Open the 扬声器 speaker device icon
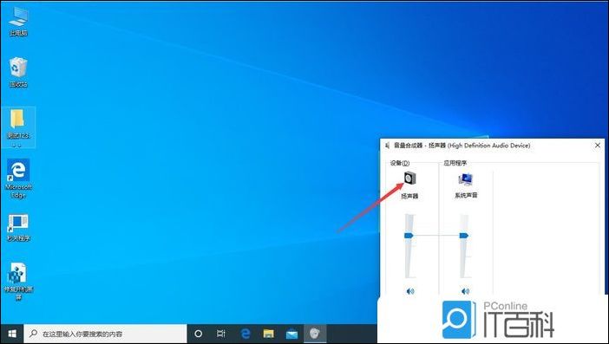 pos(409,178)
